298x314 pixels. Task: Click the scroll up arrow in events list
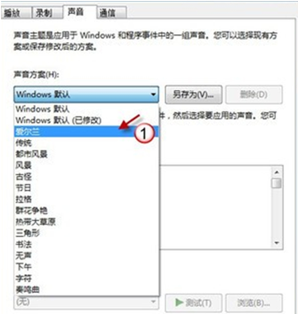point(277,172)
